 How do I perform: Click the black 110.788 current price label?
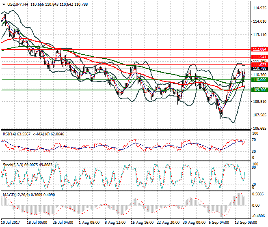coord(259,69)
